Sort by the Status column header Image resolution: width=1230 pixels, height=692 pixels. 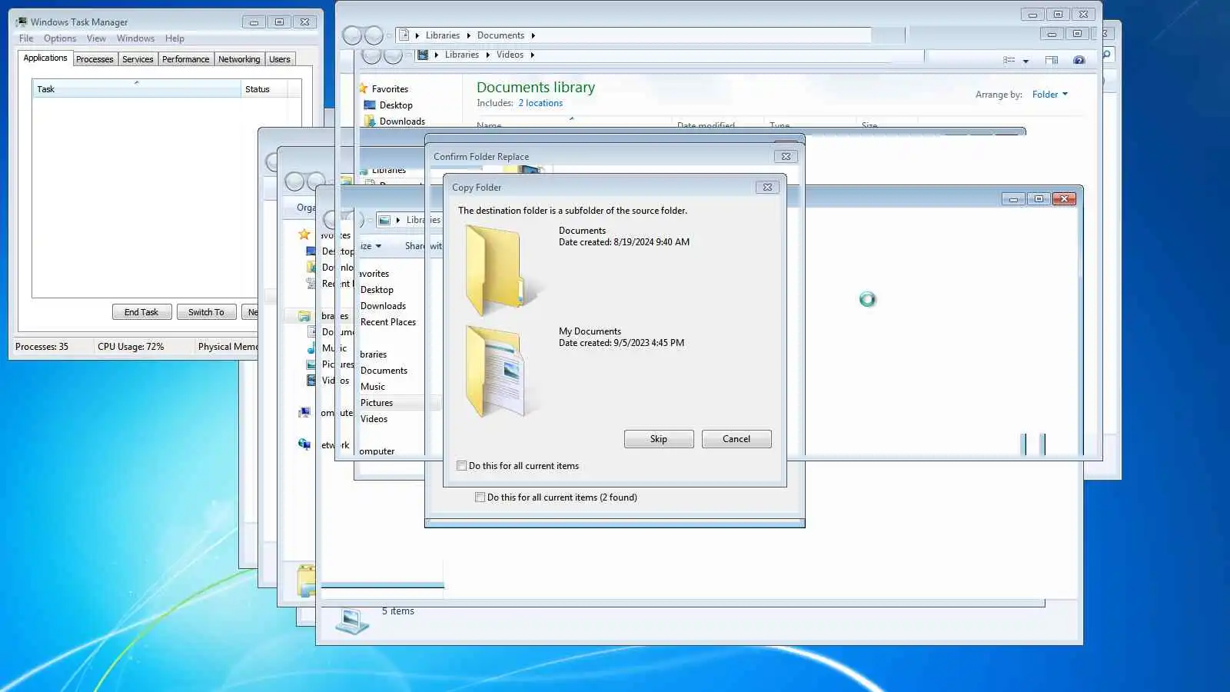tap(264, 89)
